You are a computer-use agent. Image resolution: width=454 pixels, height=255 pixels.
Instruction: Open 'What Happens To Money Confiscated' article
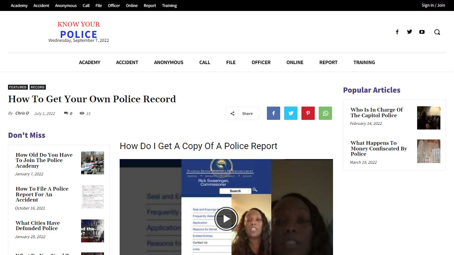(x=379, y=148)
